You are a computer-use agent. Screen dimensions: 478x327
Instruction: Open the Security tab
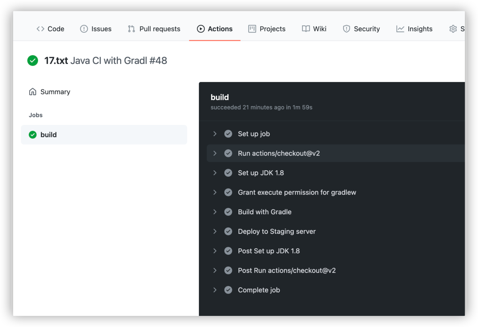coord(361,29)
